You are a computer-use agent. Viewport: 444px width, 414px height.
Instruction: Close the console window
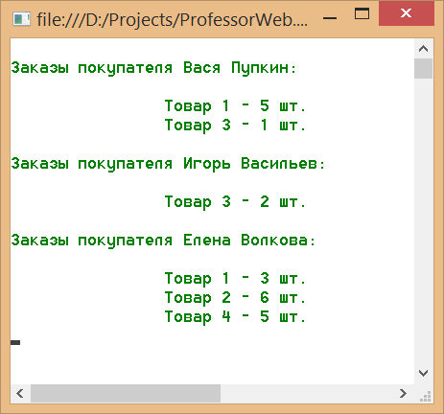(407, 13)
